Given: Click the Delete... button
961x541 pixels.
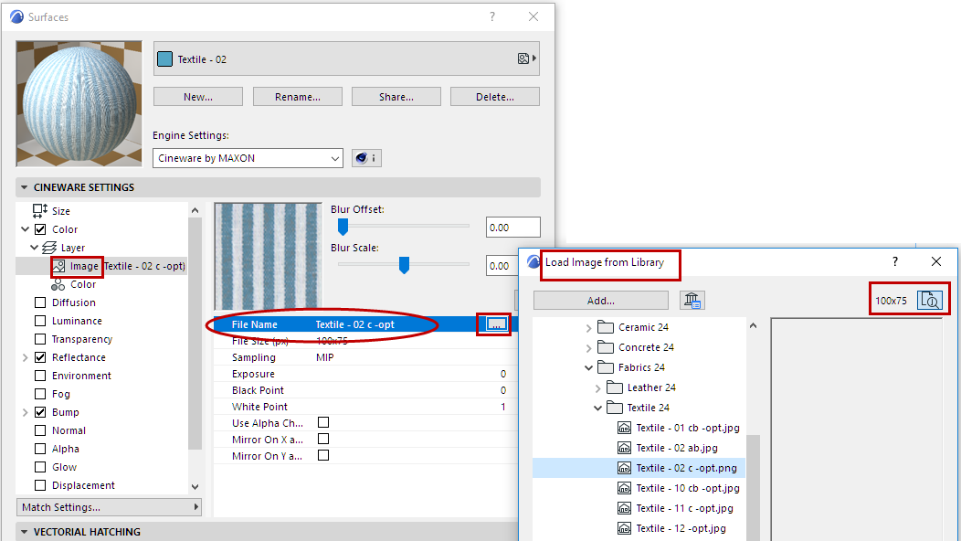Looking at the screenshot, I should point(494,97).
